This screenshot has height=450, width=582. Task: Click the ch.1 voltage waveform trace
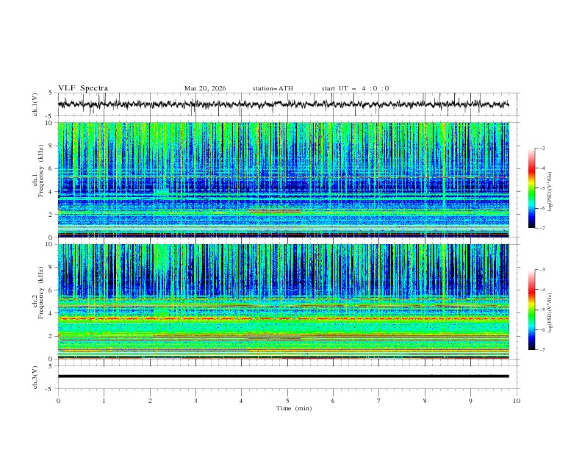283,104
